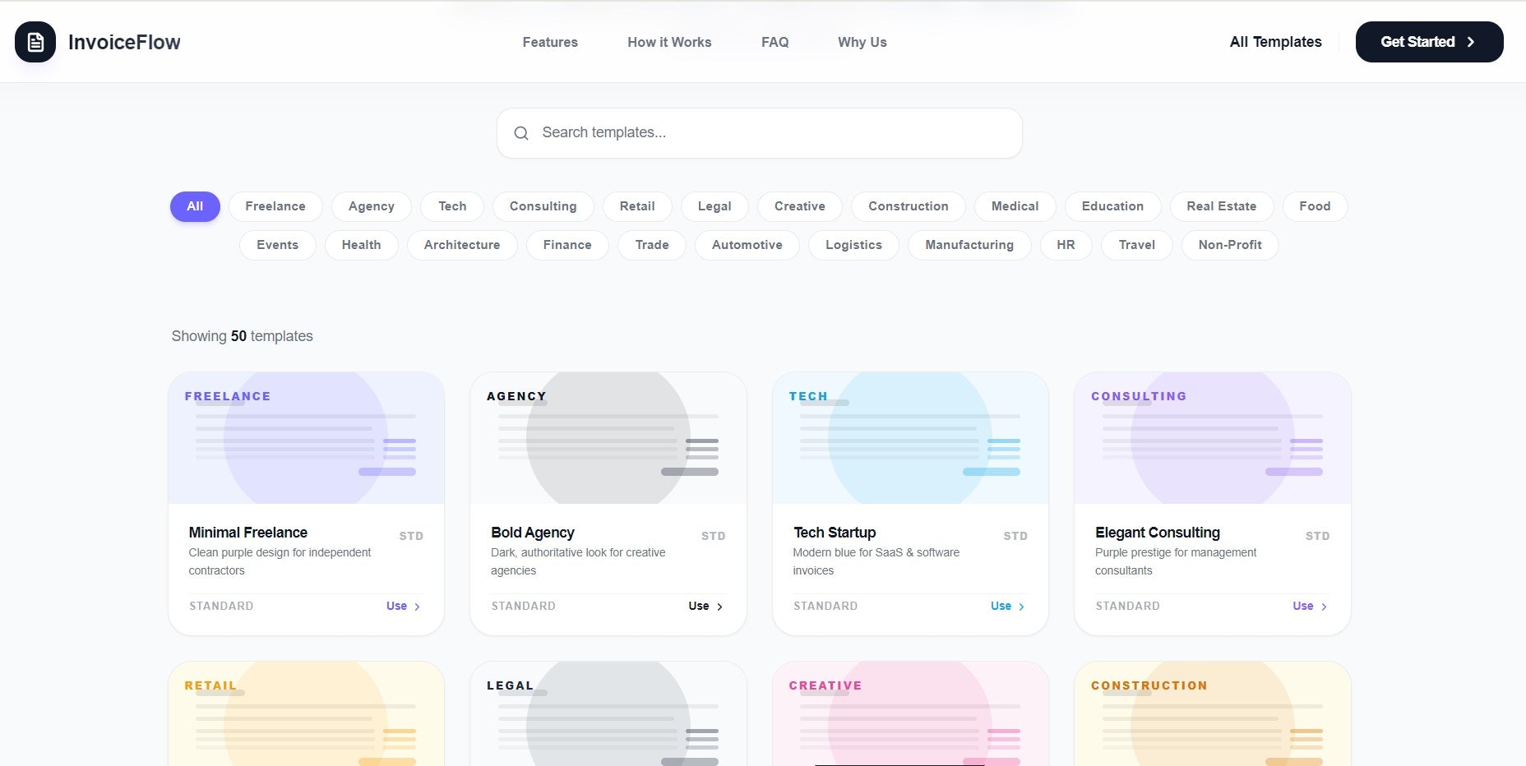Click the chevron beside Bold Agency's Use link
Image resolution: width=1526 pixels, height=766 pixels.
point(719,606)
